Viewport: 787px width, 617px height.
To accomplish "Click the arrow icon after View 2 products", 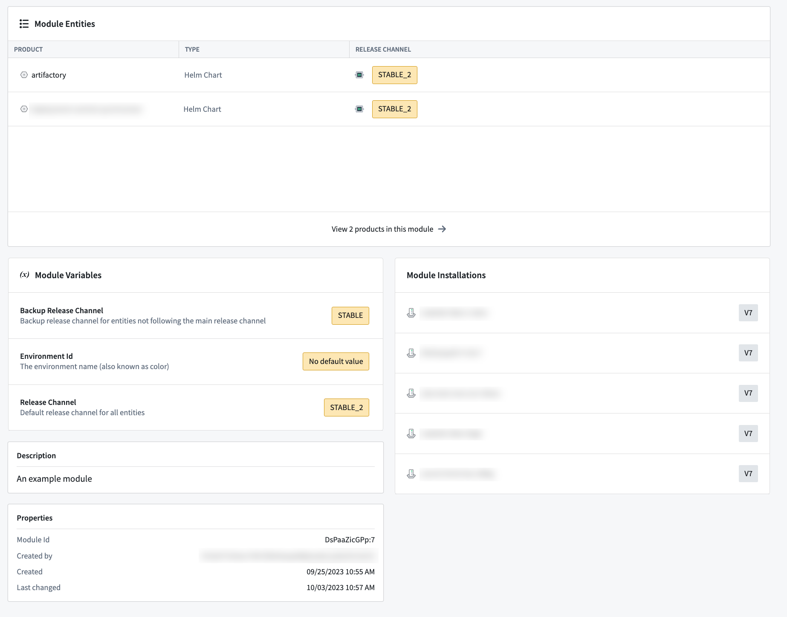I will [x=442, y=229].
